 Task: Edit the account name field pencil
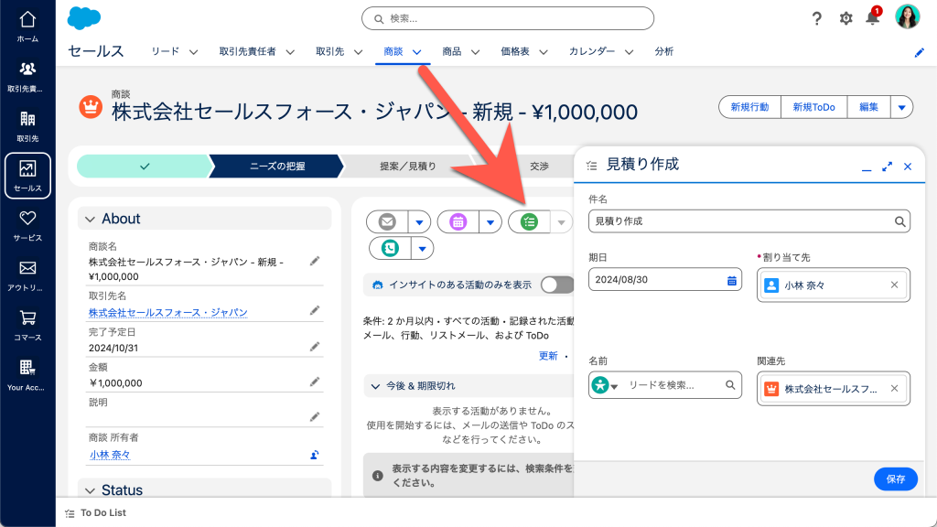pyautogui.click(x=315, y=311)
